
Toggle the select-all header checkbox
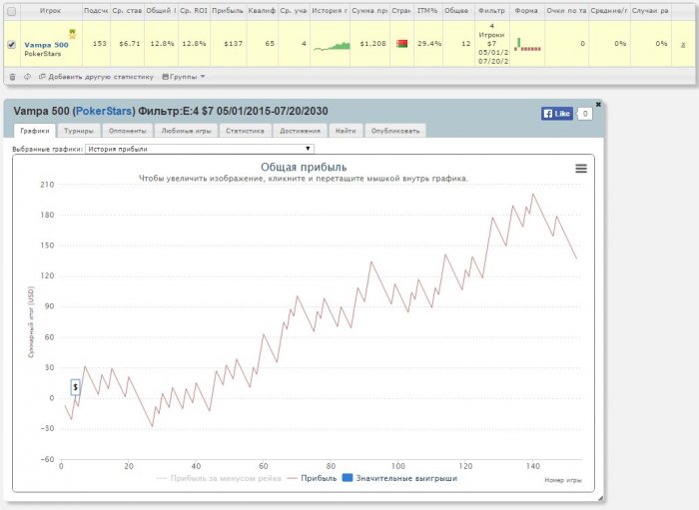pyautogui.click(x=11, y=11)
